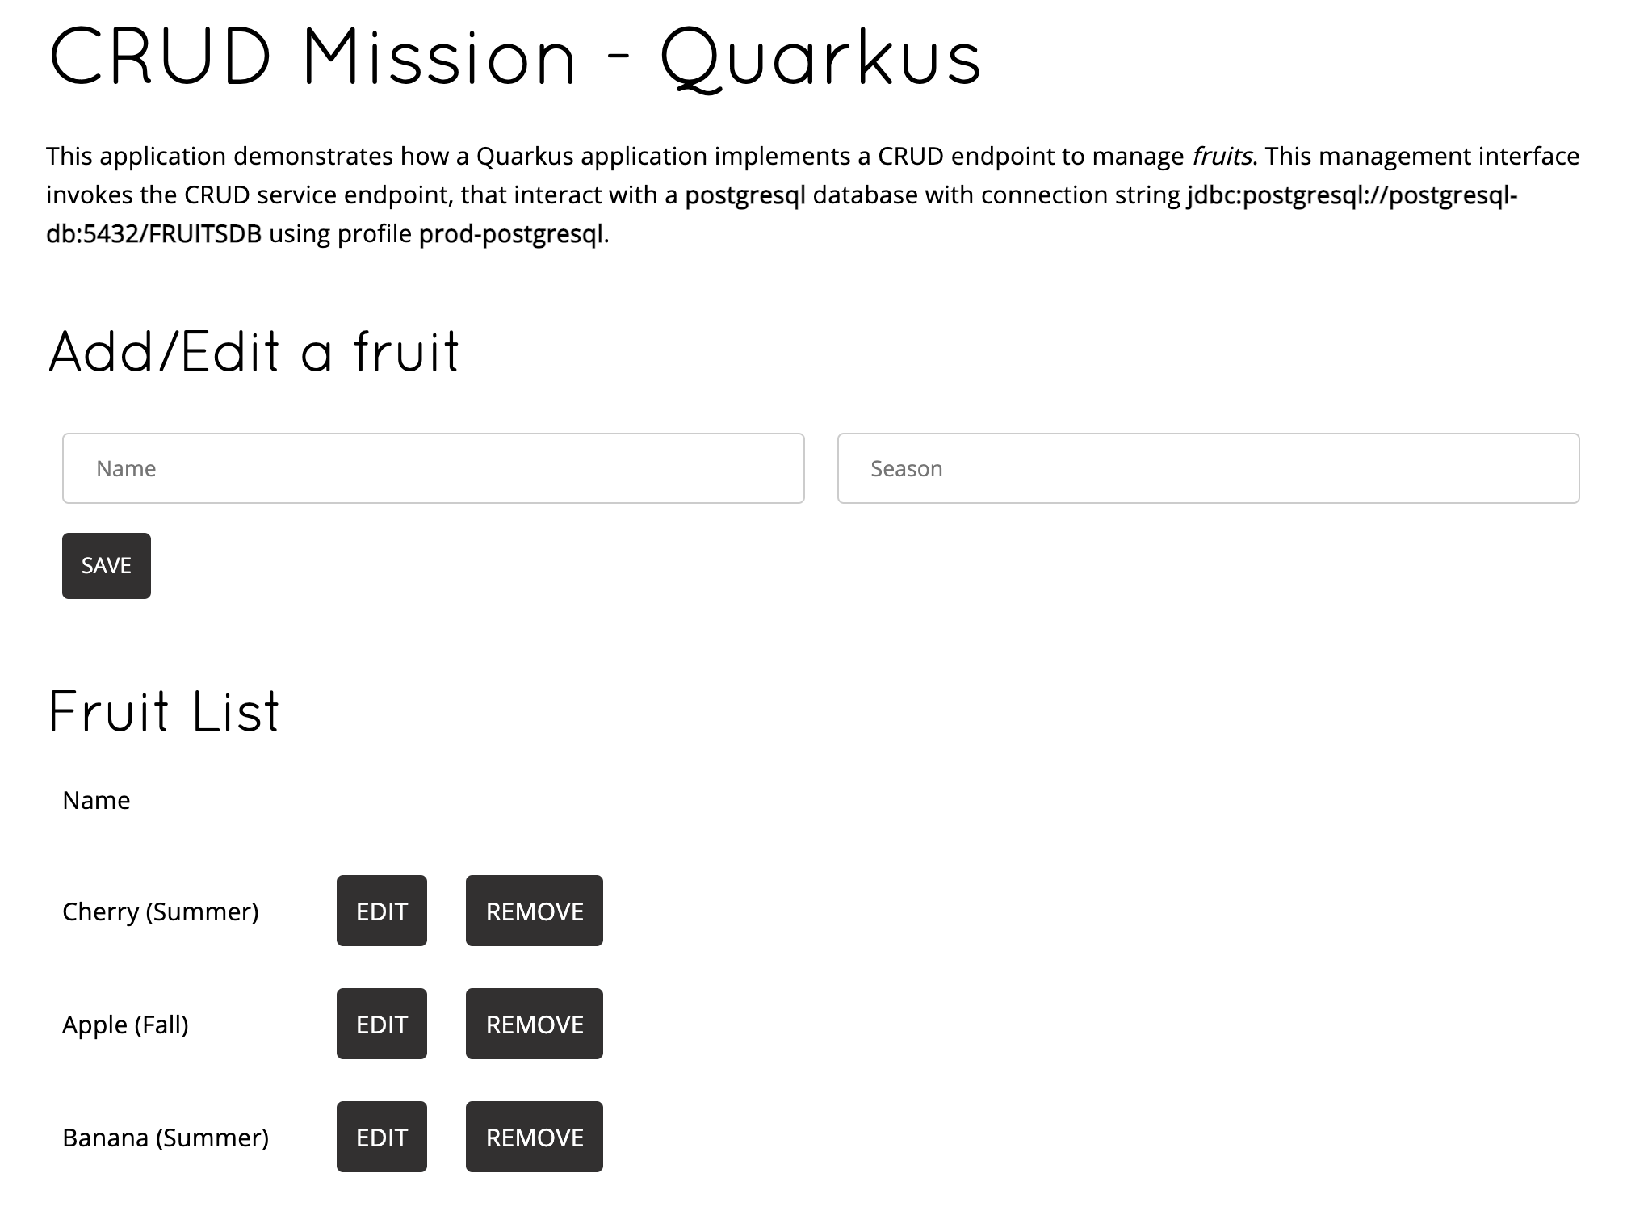Click the bold postgresql database word
Image resolution: width=1648 pixels, height=1211 pixels.
745,195
